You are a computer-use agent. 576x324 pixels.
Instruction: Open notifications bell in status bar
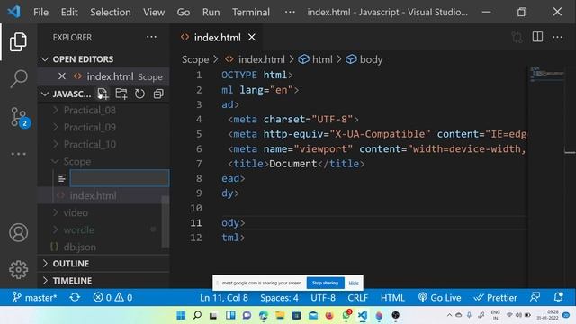[x=558, y=297]
